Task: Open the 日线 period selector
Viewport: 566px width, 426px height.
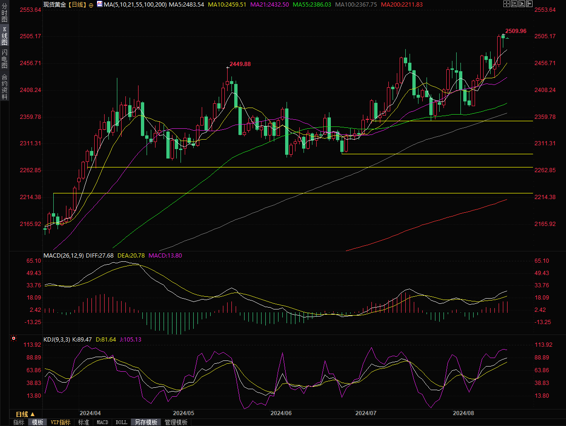Action: click(x=25, y=414)
